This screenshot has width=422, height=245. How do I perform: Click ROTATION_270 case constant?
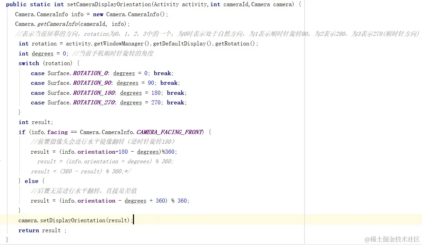pyautogui.click(x=94, y=102)
